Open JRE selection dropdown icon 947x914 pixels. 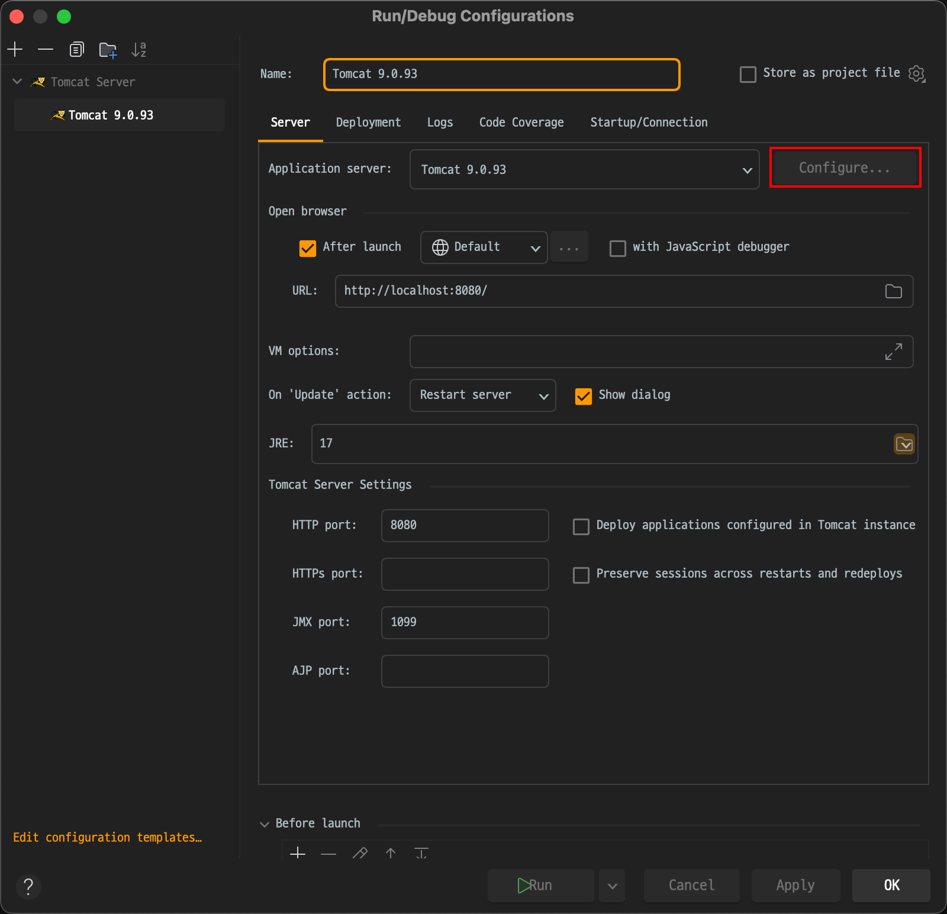pos(904,444)
